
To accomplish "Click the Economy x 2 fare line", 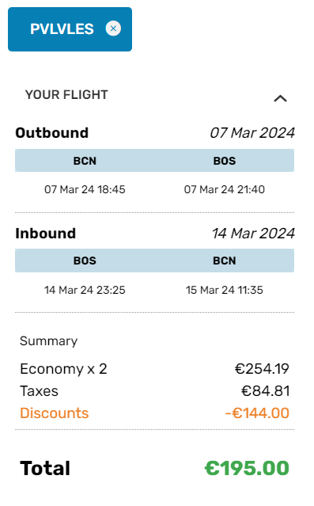I will point(154,369).
